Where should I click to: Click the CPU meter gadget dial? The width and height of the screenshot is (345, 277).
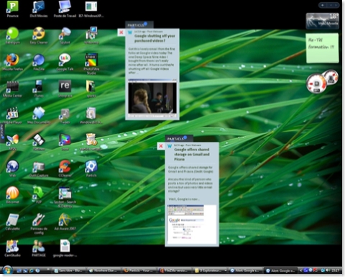(316, 83)
